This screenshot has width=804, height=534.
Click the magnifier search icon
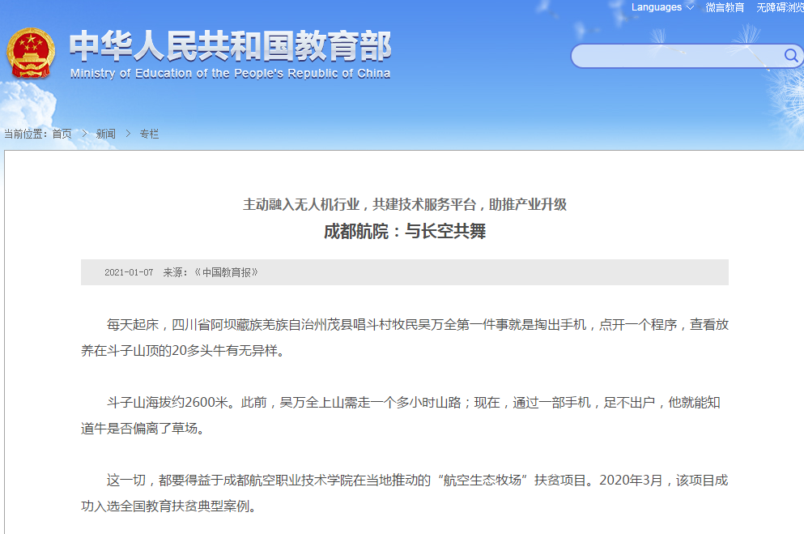[x=791, y=55]
